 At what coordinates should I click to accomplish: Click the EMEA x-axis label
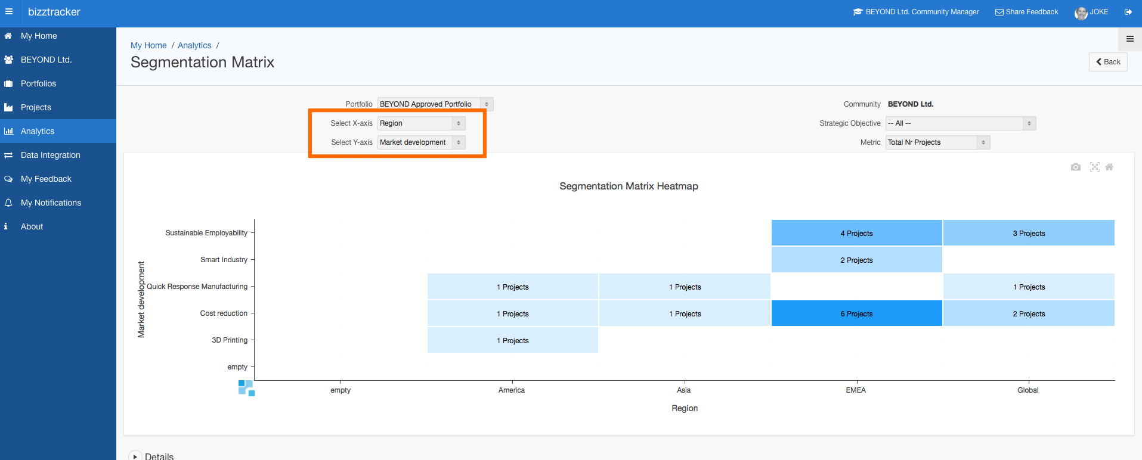856,390
